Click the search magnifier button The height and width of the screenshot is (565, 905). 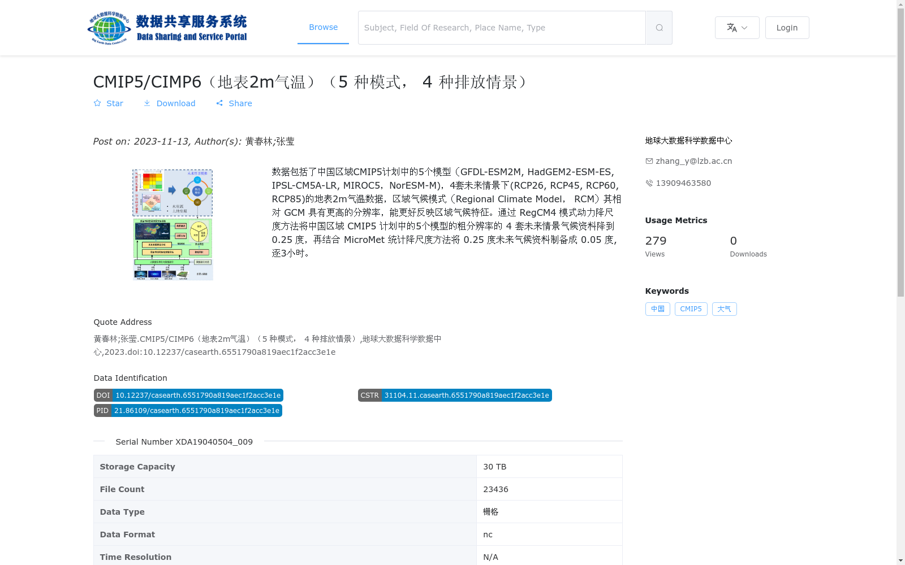coord(659,28)
